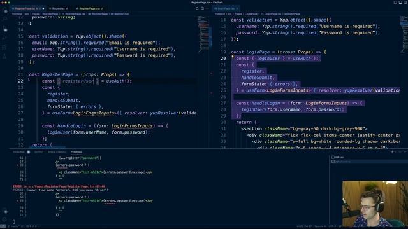Click line number 30 in right editor gutter
Screen dimensions: 408x229
(223, 122)
